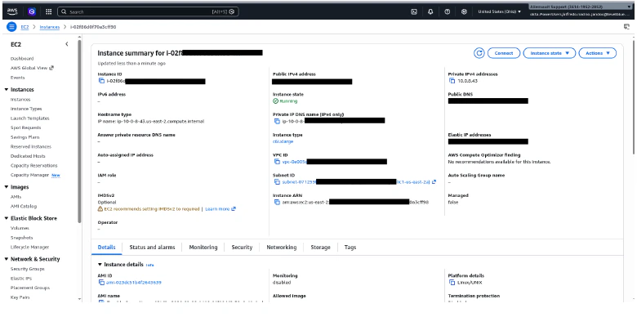Open the EC2 breadcrumb link
637x326 pixels.
(24, 27)
